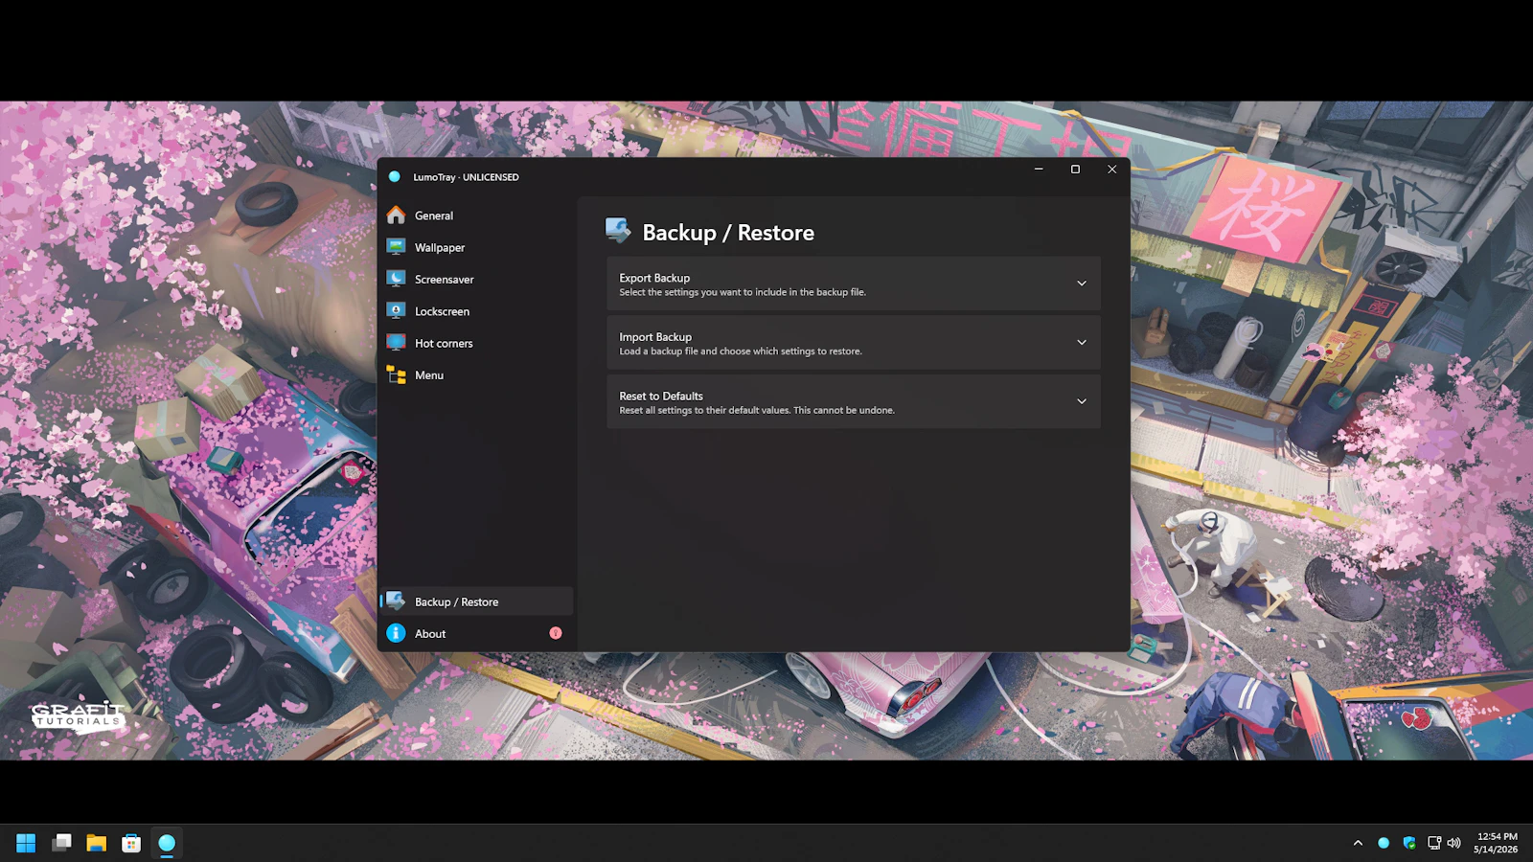Close the LumoTray window
The height and width of the screenshot is (862, 1533).
tap(1111, 170)
